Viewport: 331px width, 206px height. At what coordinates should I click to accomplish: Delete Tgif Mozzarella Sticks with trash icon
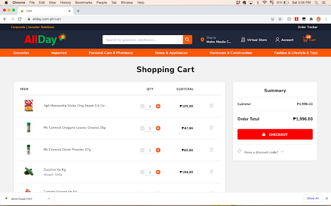click(x=212, y=106)
